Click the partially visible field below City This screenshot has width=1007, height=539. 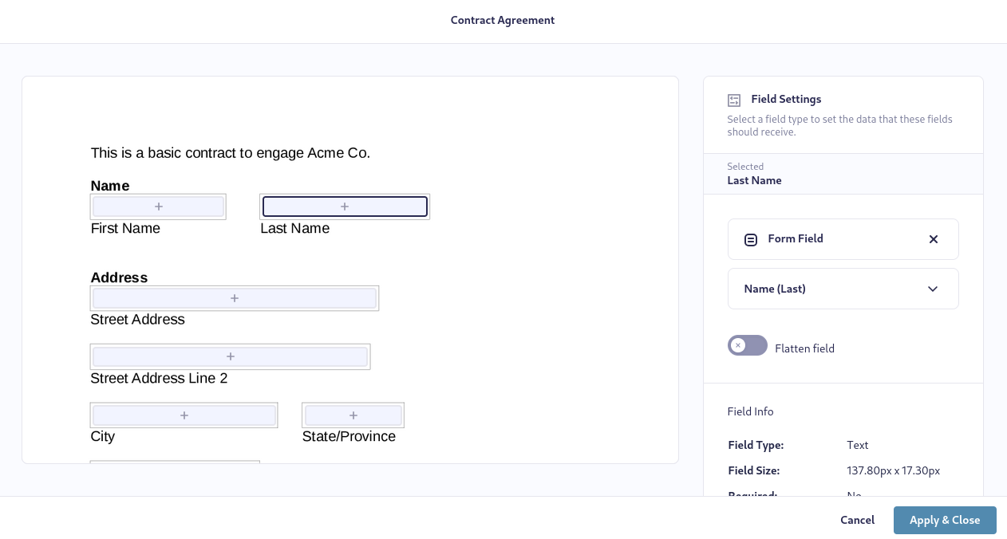pyautogui.click(x=175, y=462)
